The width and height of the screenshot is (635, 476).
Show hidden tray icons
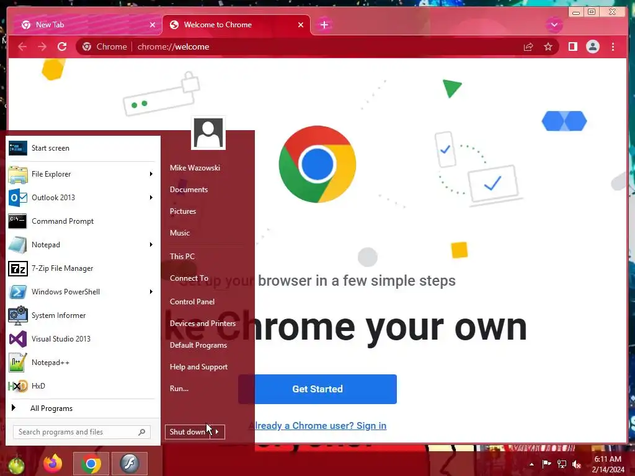click(531, 464)
